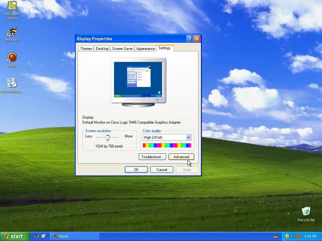
Task: Select the Pego desktop shortcut
Action: [12, 60]
